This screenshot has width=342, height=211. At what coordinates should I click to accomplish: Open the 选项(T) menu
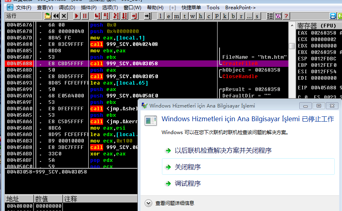pos(110,8)
